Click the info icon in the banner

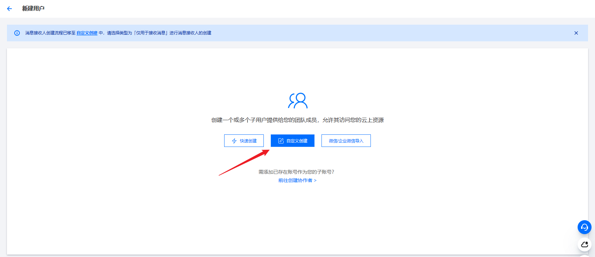click(x=17, y=33)
